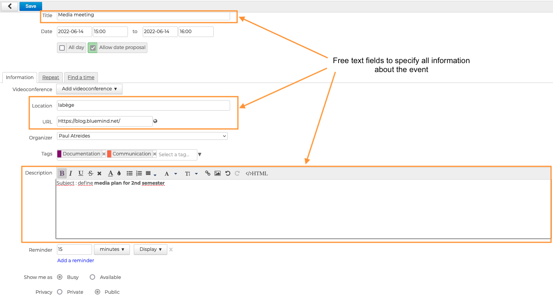Viewport: 553px width, 307px height.
Task: Apply strikethrough to description text
Action: (90, 173)
